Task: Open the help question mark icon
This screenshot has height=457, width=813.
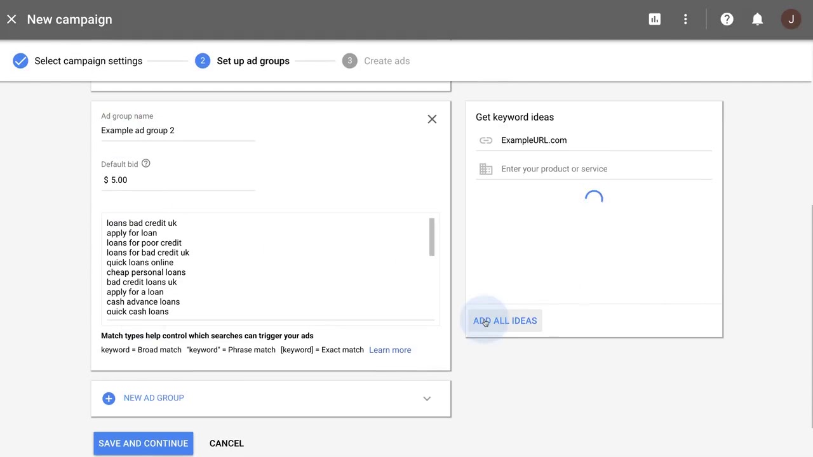Action: (727, 20)
